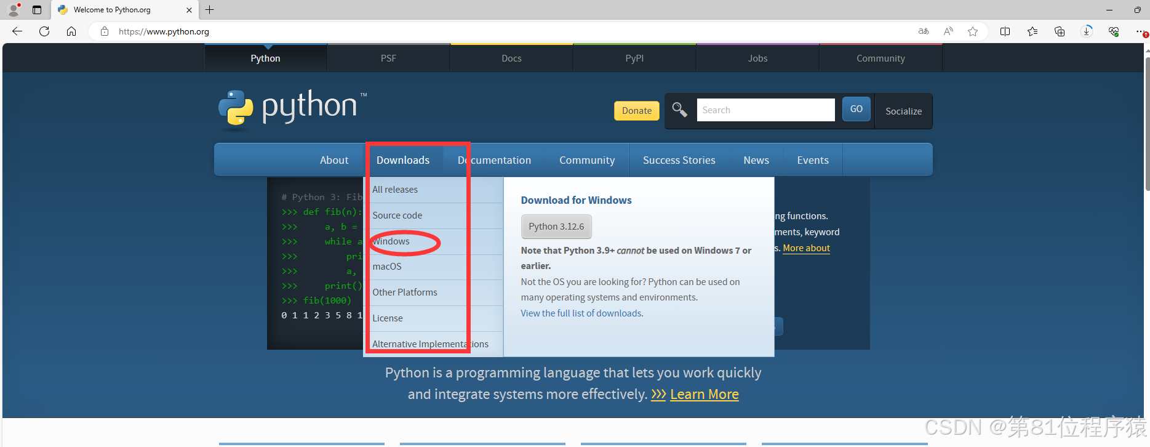Open the Jobs top tab
The image size is (1150, 447).
coord(757,58)
